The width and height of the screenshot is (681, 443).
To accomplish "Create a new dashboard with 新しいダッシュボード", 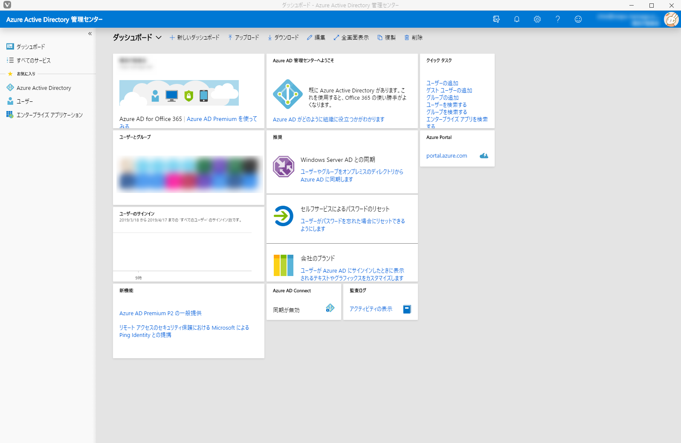I will (x=194, y=37).
